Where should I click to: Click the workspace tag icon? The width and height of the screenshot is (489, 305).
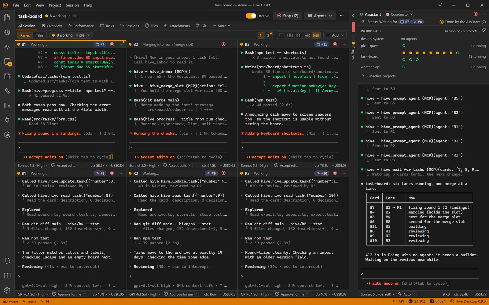(x=483, y=30)
